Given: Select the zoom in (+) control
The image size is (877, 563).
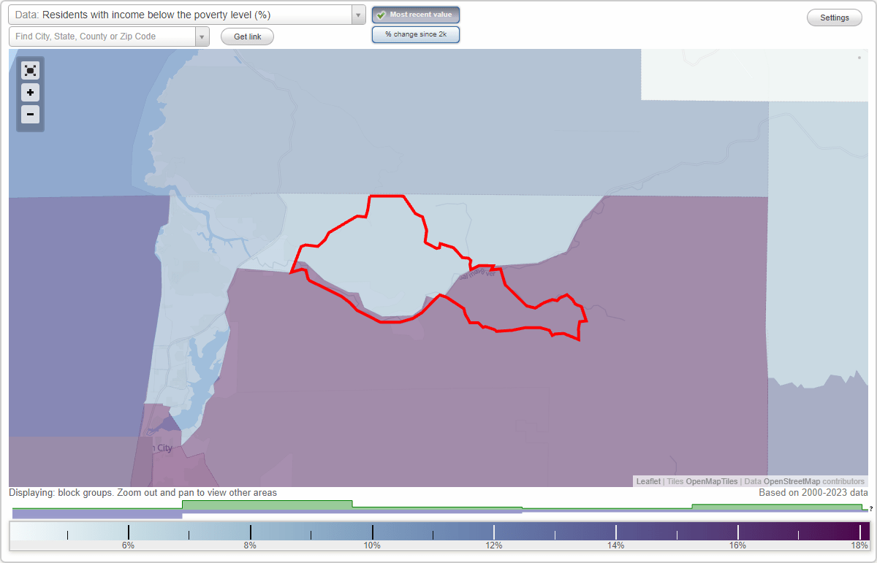Looking at the screenshot, I should click(30, 92).
